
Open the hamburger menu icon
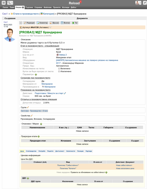(x=4, y=3)
